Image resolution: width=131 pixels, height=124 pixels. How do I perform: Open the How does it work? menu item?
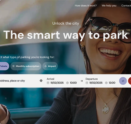(86, 6)
